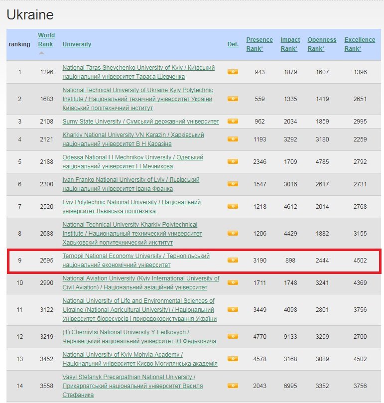Open details icon for Ivan Franko University of Lviv
The image size is (384, 403).
click(x=233, y=184)
